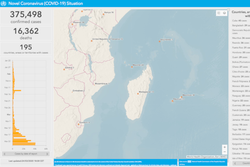Select Mauritius :36 cases in the countries list
This screenshot has height=167, width=250.
pyautogui.click(x=240, y=38)
